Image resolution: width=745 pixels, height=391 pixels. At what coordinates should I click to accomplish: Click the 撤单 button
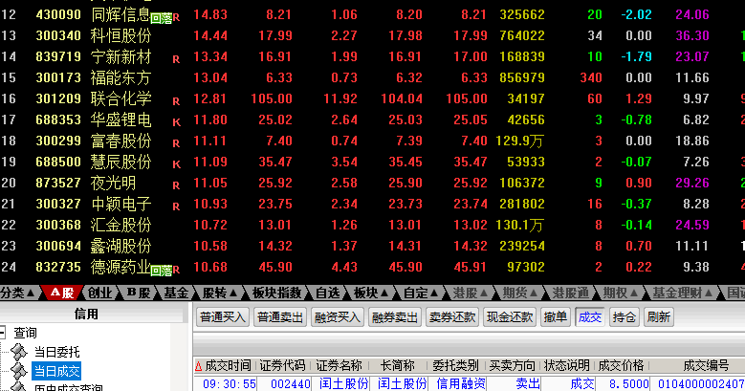click(x=556, y=316)
